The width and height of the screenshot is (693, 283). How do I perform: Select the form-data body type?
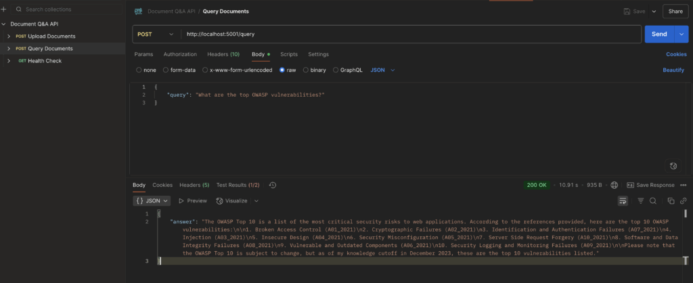(x=179, y=70)
